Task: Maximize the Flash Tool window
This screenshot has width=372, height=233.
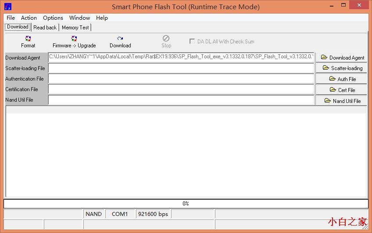Action: (x=343, y=5)
